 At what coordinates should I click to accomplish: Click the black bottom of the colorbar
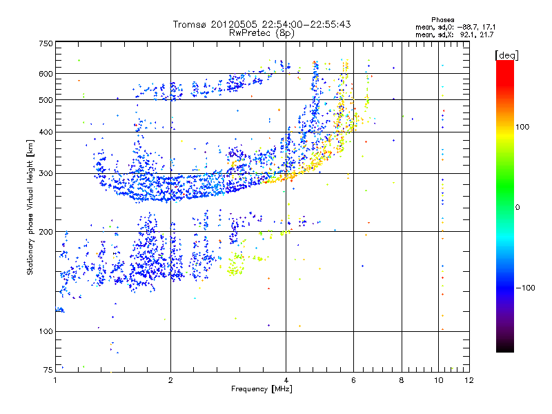(x=505, y=347)
